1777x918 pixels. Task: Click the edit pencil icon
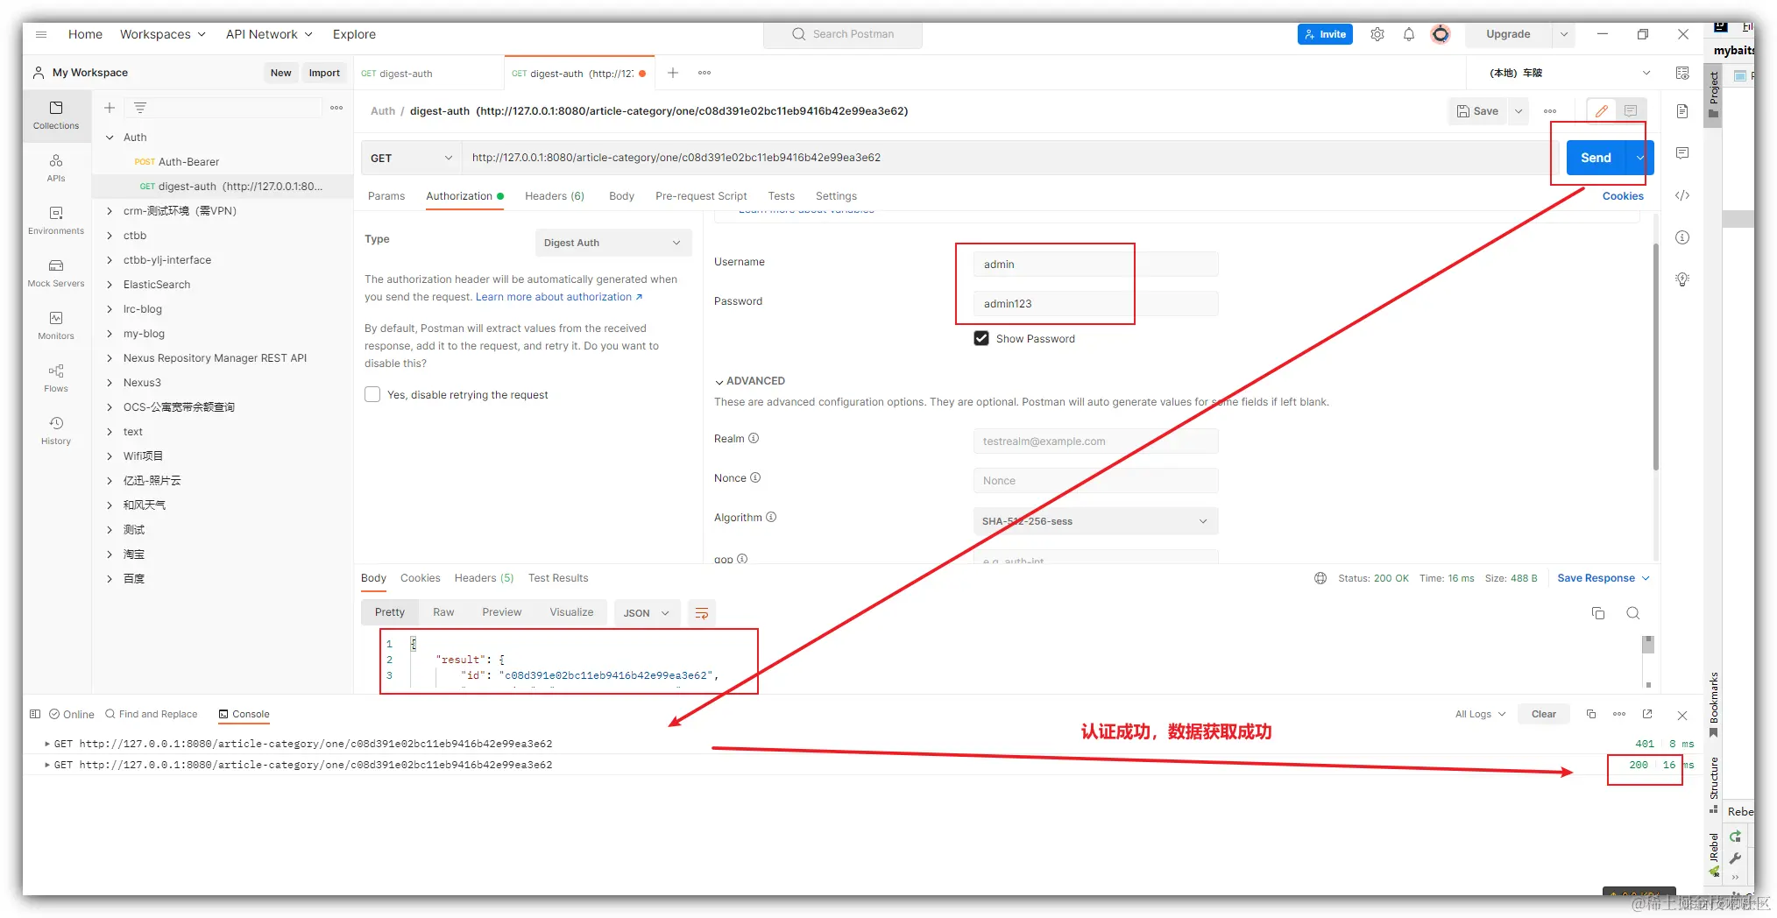pos(1602,111)
